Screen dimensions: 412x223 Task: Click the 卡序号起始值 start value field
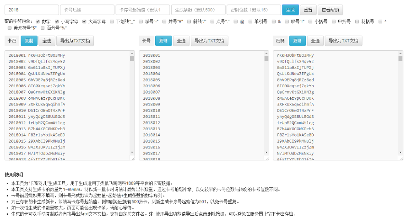(x=143, y=10)
